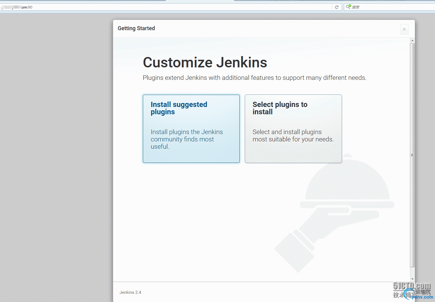Image resolution: width=435 pixels, height=302 pixels.
Task: Reload page with browser refresh icon
Action: (337, 7)
